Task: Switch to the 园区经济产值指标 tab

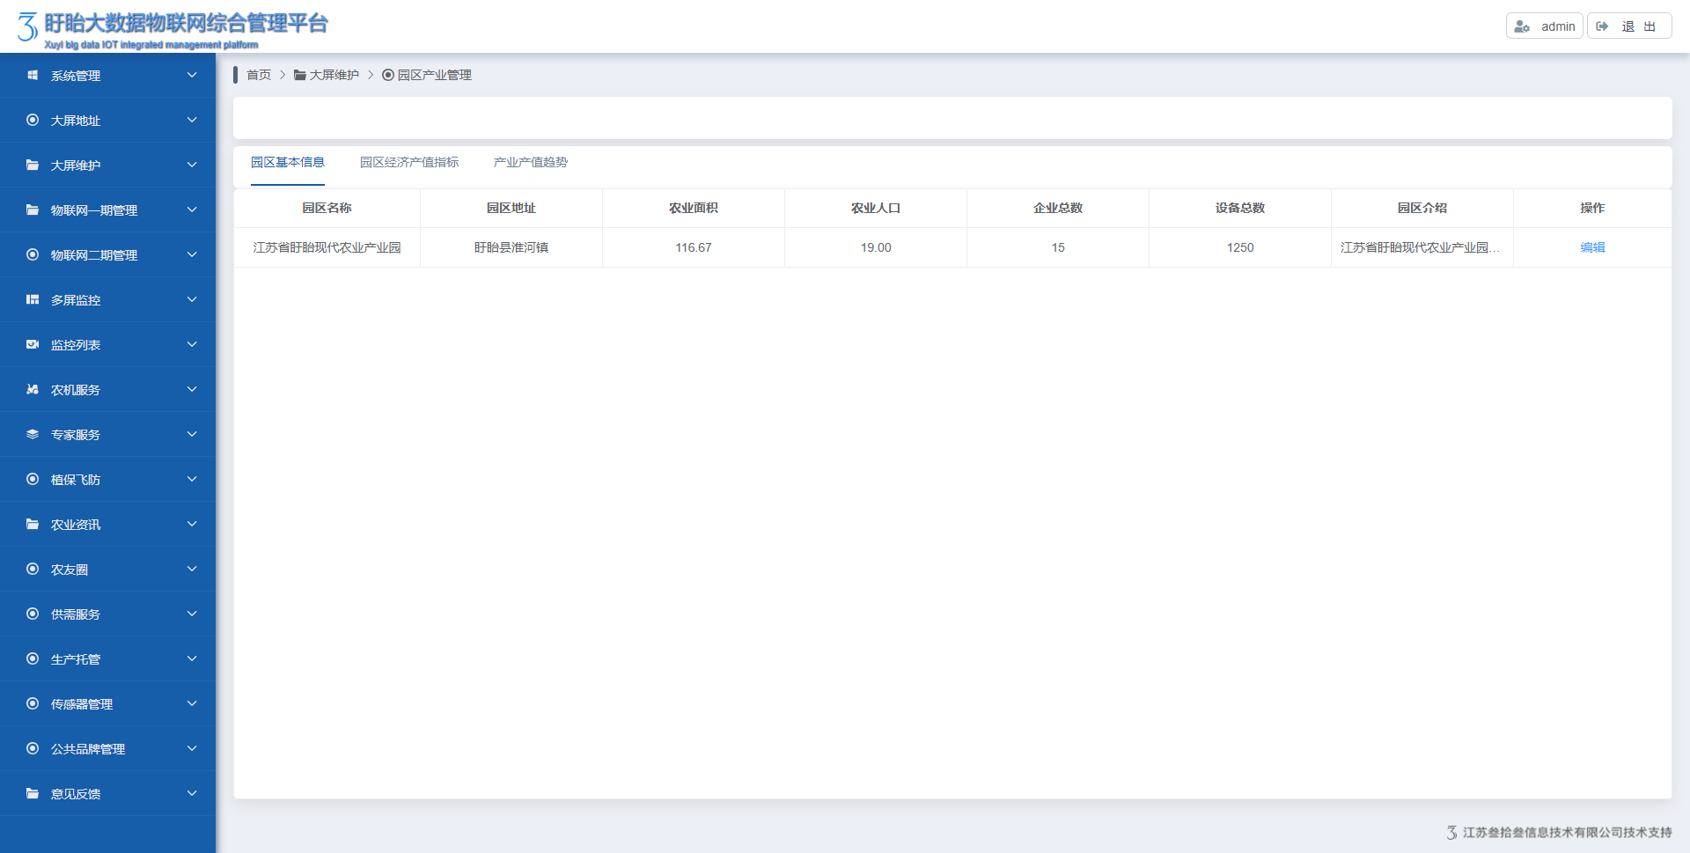Action: 409,163
